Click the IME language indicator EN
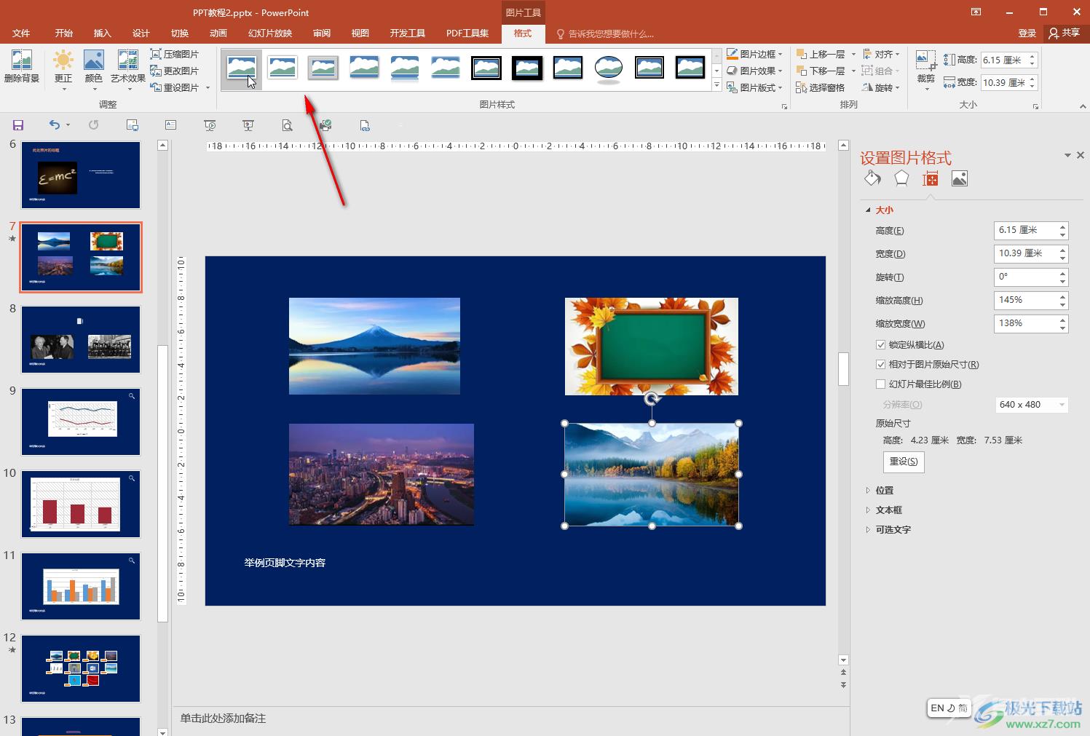This screenshot has width=1090, height=736. pyautogui.click(x=937, y=708)
